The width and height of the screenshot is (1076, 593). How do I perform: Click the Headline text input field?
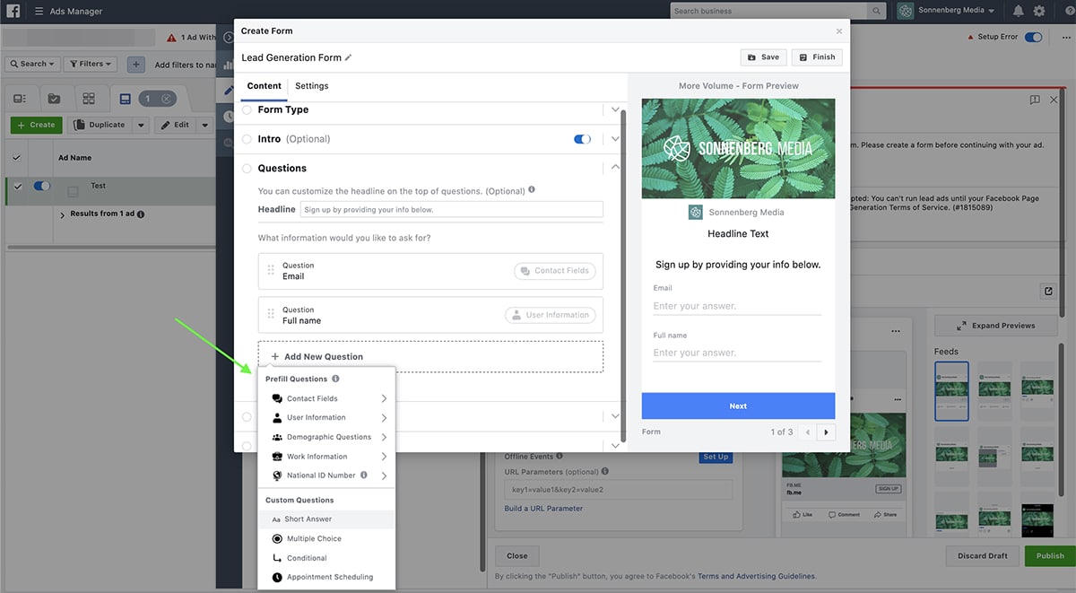(x=451, y=209)
